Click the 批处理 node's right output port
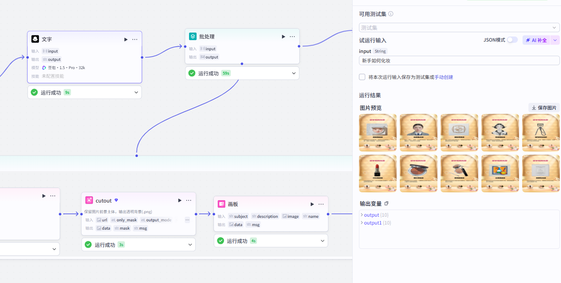This screenshot has width=561, height=283. [x=299, y=46]
